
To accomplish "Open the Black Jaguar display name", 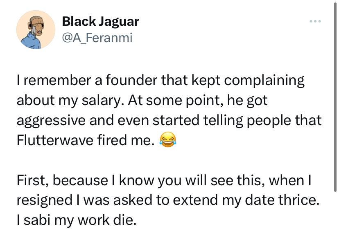I will pos(101,21).
